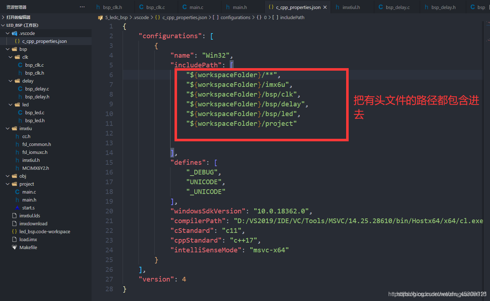Collapse the clk folder chevron
The width and height of the screenshot is (490, 301).
[x=11, y=57]
